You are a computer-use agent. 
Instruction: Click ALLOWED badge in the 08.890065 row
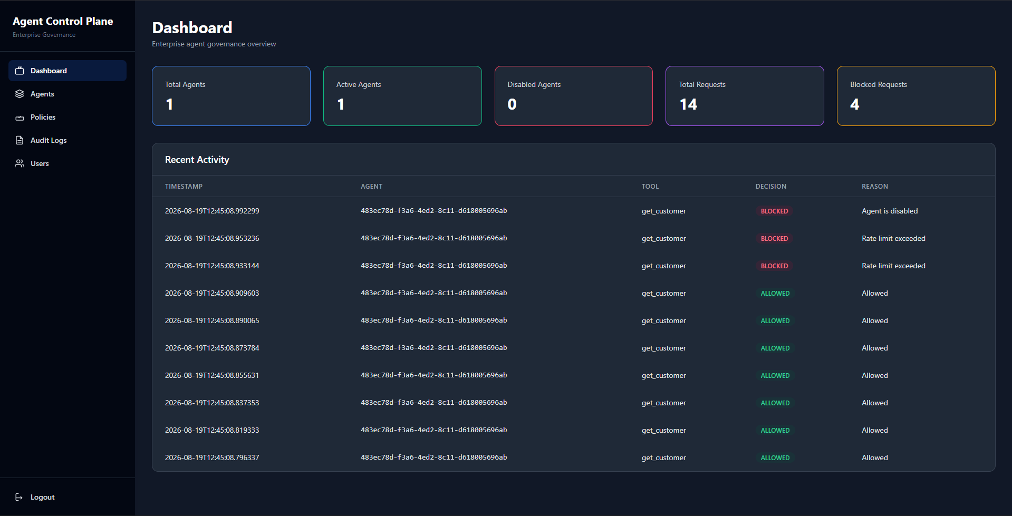pos(775,320)
